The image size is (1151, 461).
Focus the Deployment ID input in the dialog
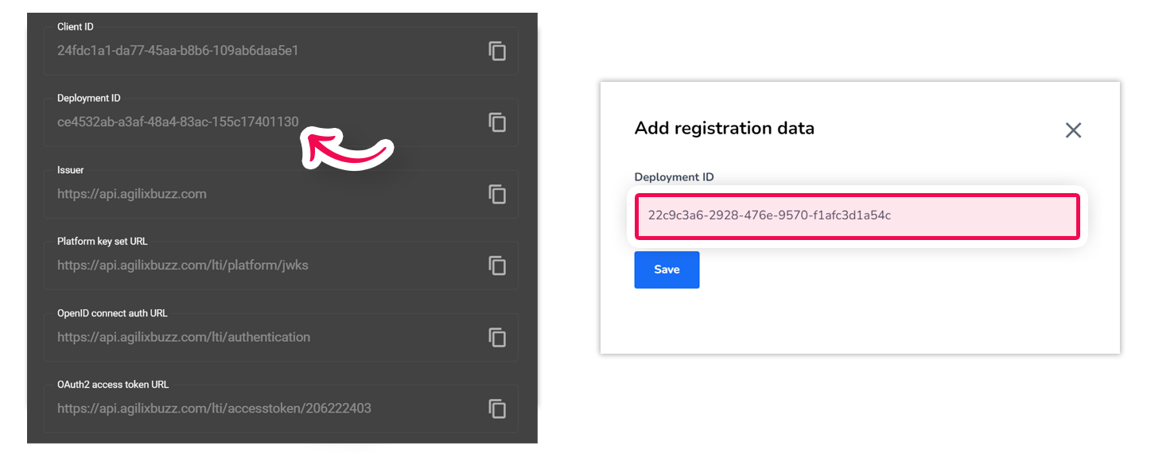coord(857,215)
